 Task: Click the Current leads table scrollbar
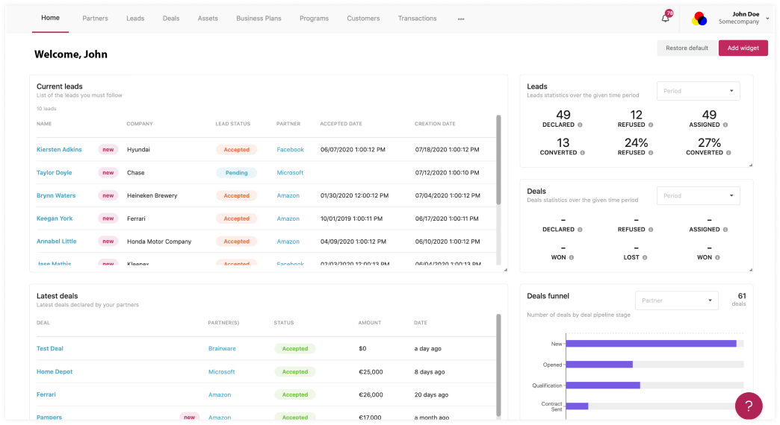(x=498, y=160)
